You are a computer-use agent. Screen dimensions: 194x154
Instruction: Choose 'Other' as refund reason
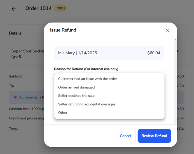(x=109, y=113)
